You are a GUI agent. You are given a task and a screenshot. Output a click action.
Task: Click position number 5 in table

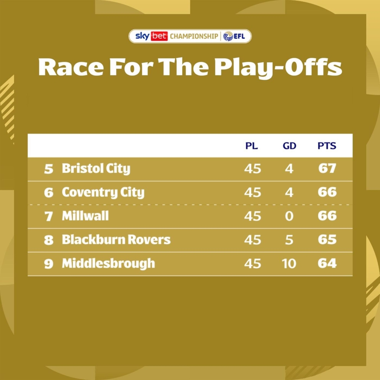[49, 169]
